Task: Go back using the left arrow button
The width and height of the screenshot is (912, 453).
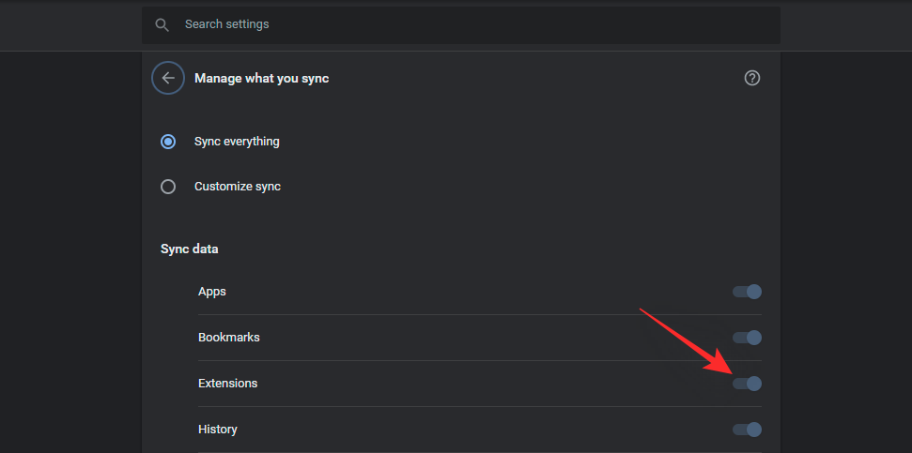Action: coord(168,79)
